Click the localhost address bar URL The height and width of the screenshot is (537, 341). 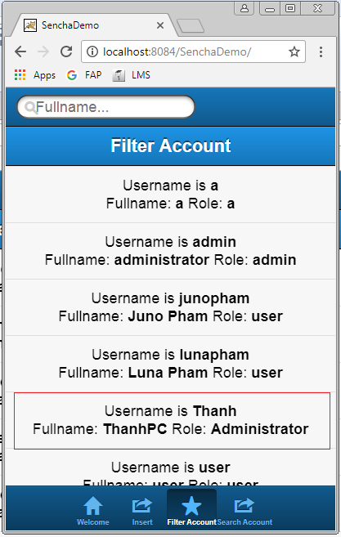tap(177, 51)
